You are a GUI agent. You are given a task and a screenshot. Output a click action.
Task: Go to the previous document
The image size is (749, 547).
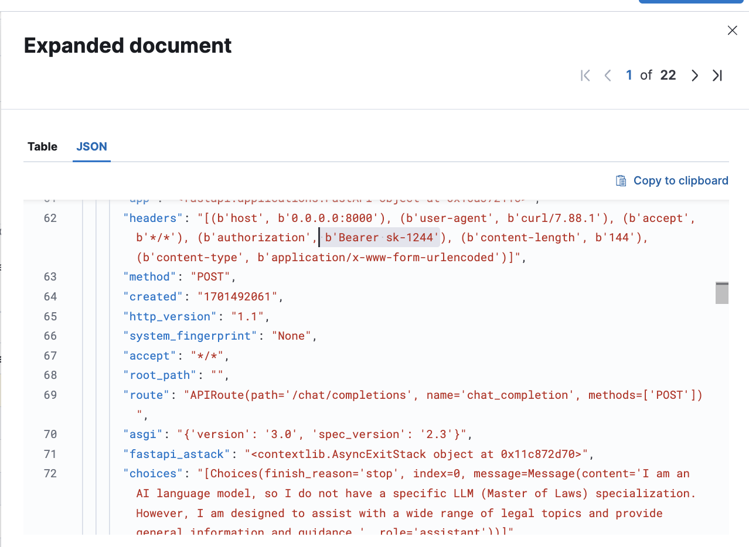click(x=608, y=76)
